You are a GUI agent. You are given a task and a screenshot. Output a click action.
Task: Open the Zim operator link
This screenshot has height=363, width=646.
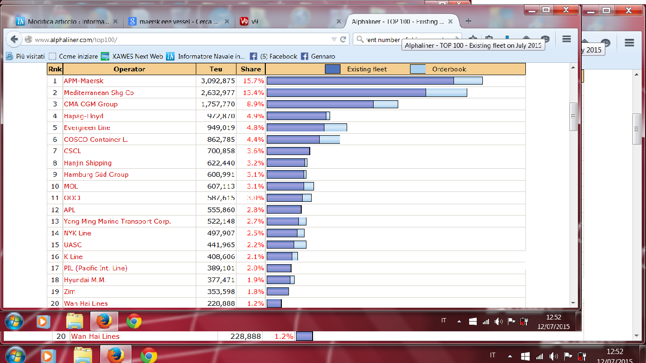click(x=70, y=292)
